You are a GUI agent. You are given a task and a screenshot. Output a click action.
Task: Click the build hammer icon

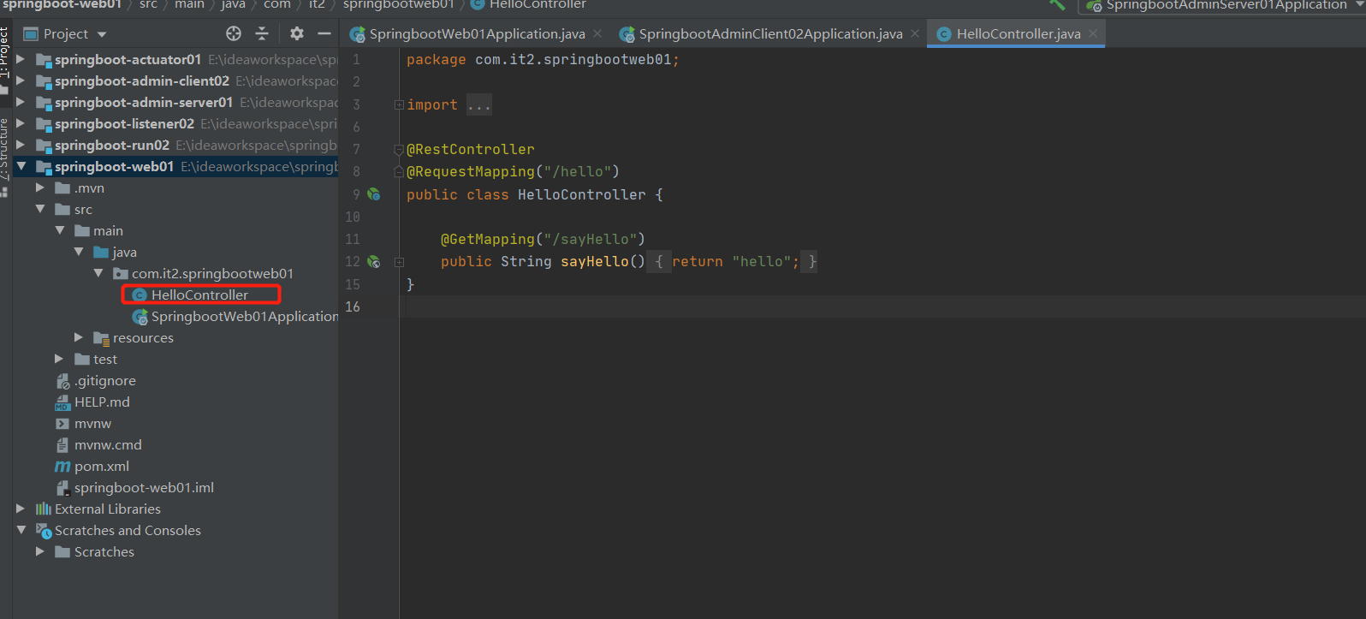(1058, 4)
